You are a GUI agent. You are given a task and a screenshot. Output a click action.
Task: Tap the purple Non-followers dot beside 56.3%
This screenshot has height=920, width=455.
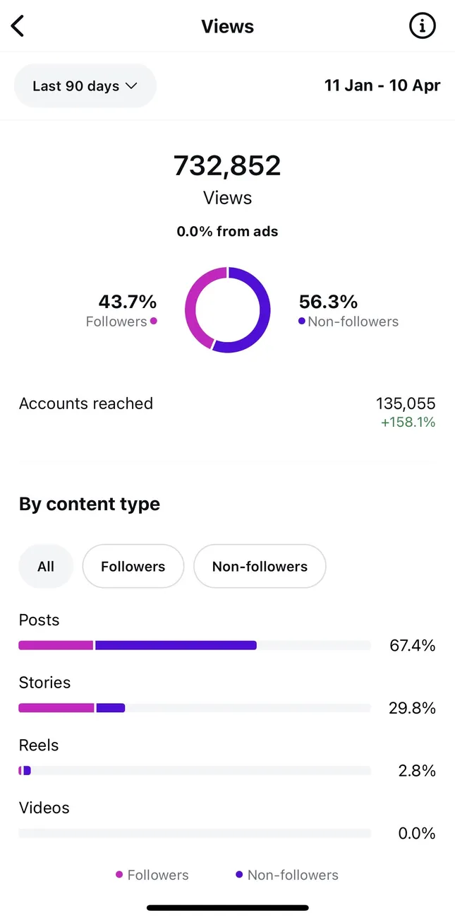[x=302, y=322]
